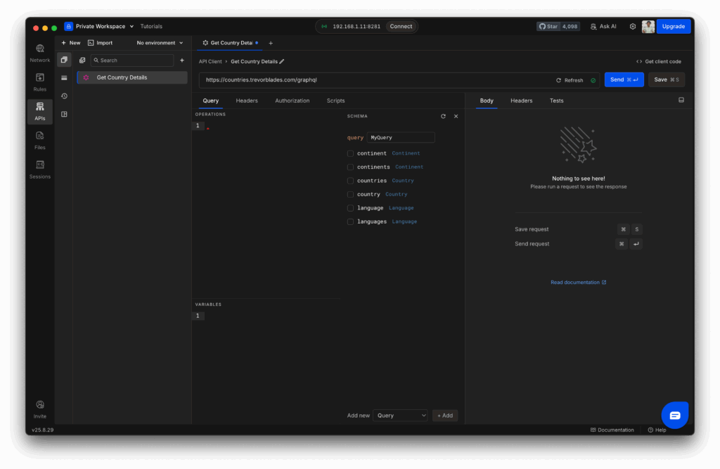Refresh the schema with reload icon
This screenshot has height=469, width=720.
(x=443, y=116)
